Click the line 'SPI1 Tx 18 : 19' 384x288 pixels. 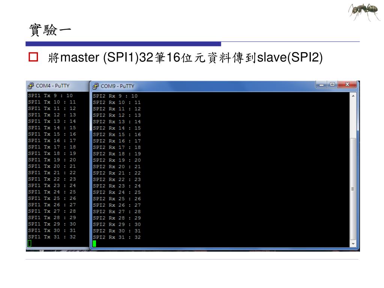point(52,153)
